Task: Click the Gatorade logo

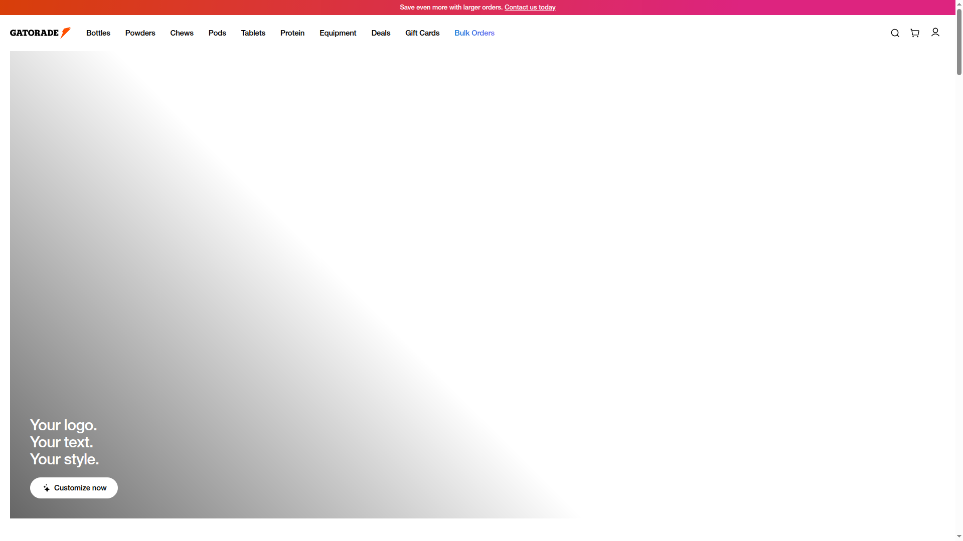Action: 40,33
